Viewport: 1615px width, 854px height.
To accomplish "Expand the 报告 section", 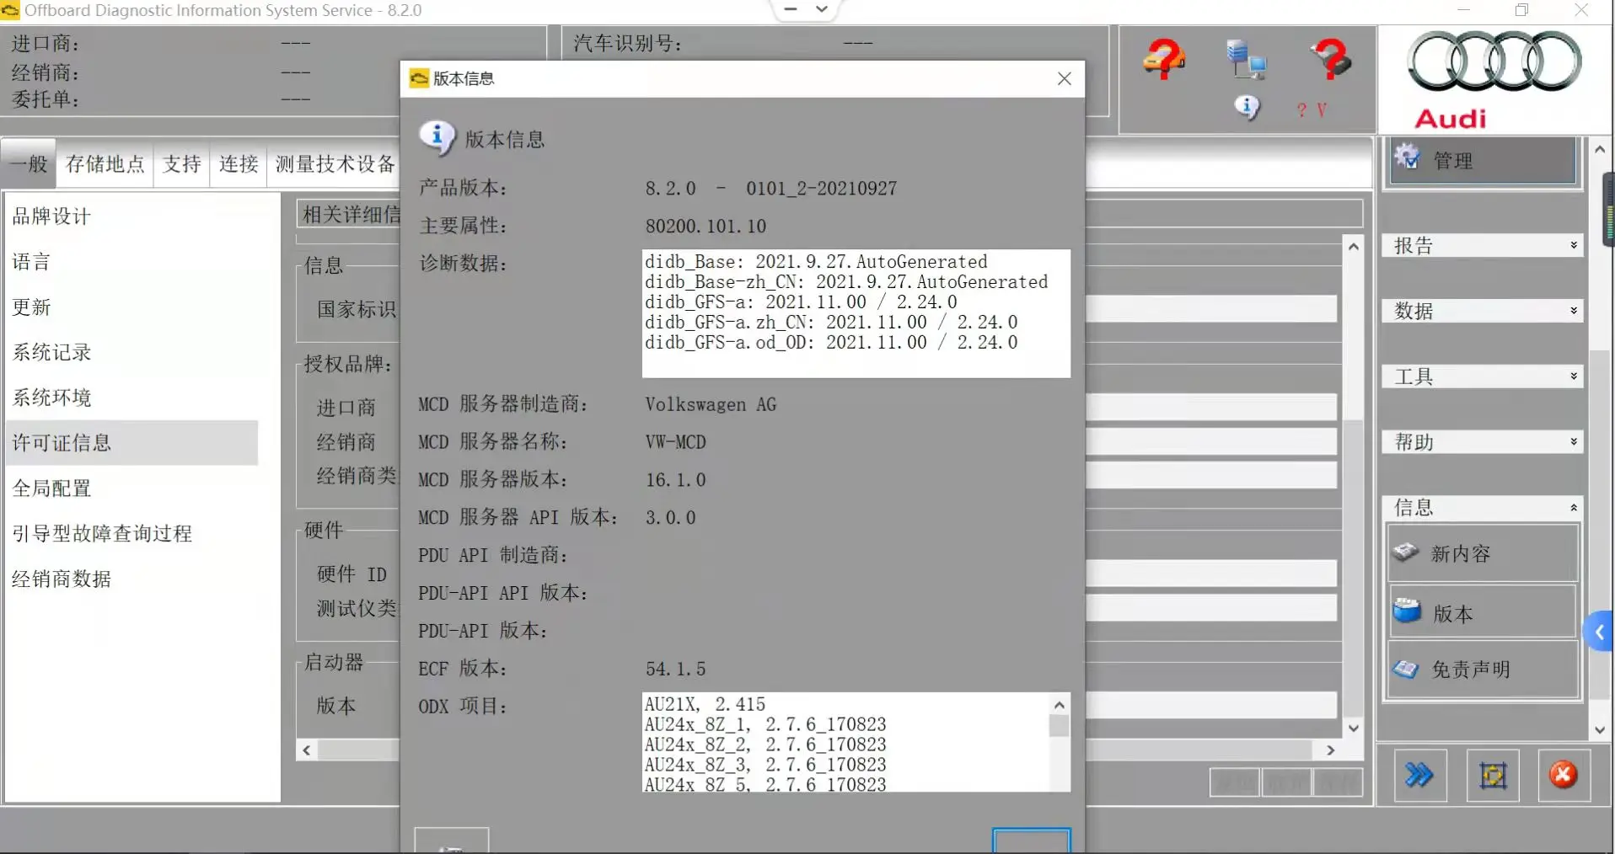I will (x=1483, y=246).
